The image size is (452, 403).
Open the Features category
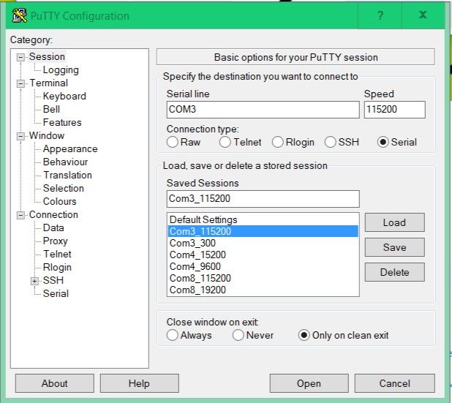[x=62, y=123]
